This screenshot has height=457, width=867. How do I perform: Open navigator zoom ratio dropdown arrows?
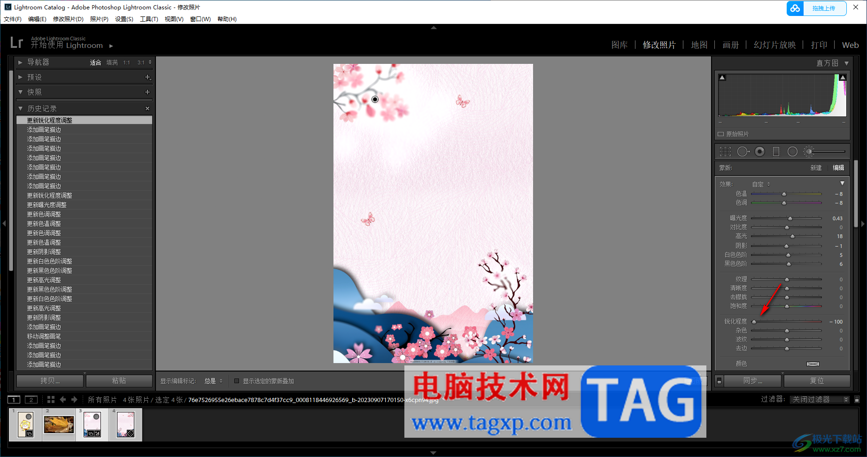(x=150, y=62)
